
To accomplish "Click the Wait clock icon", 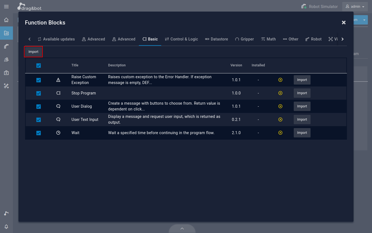I will click(58, 133).
